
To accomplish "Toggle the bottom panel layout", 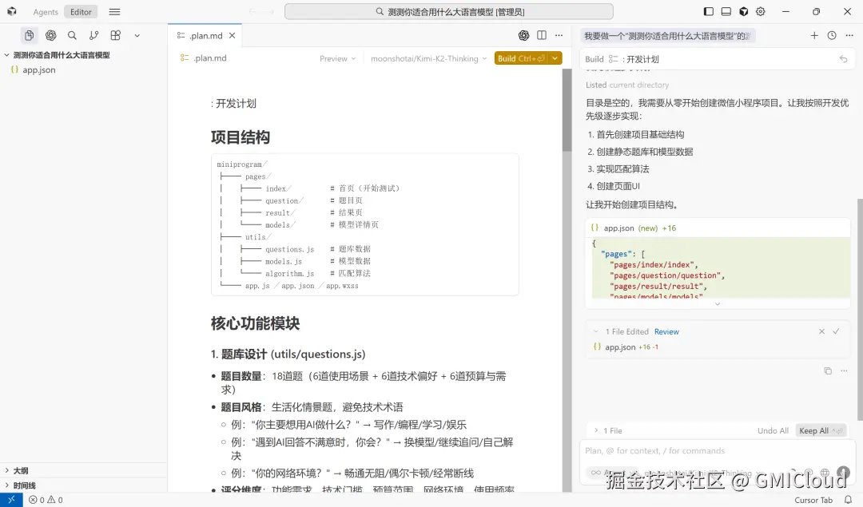I will coord(726,11).
